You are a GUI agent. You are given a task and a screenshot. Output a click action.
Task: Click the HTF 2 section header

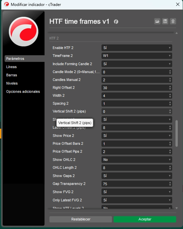pos(54,38)
